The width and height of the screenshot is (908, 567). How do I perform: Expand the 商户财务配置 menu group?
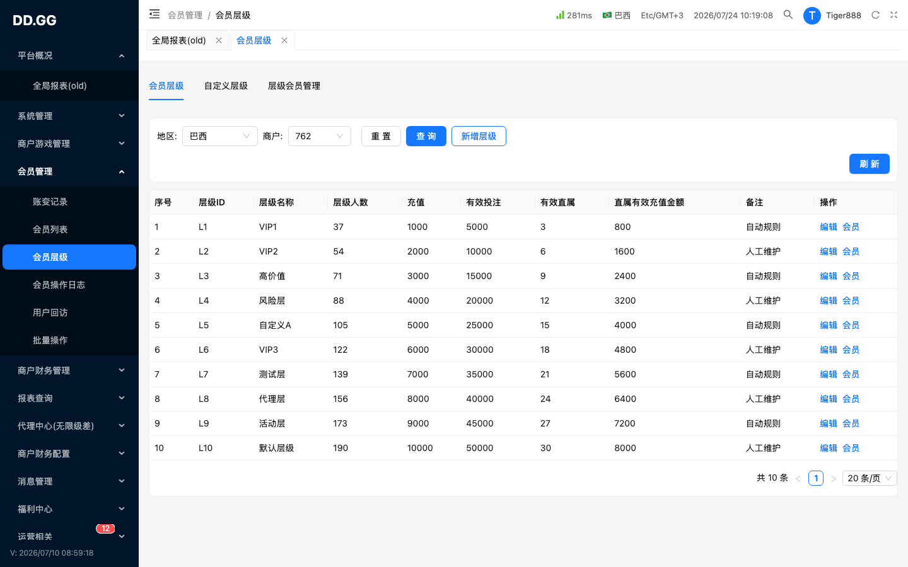point(69,454)
